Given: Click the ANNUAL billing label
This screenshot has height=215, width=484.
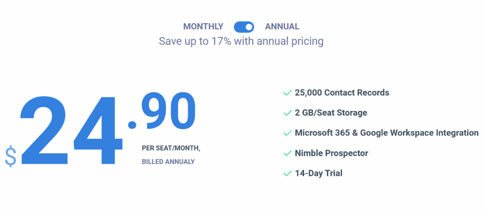Looking at the screenshot, I should (282, 26).
